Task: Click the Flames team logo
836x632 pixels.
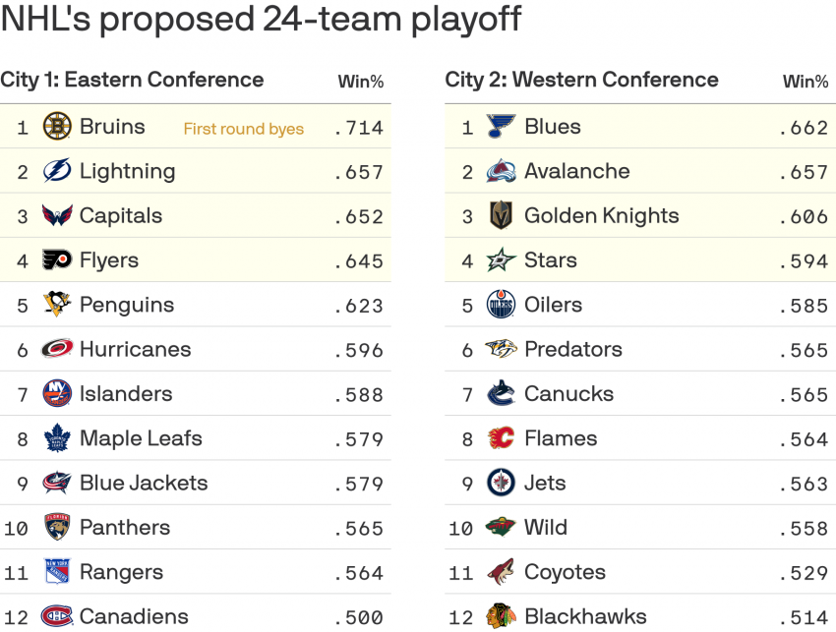Action: tap(502, 438)
